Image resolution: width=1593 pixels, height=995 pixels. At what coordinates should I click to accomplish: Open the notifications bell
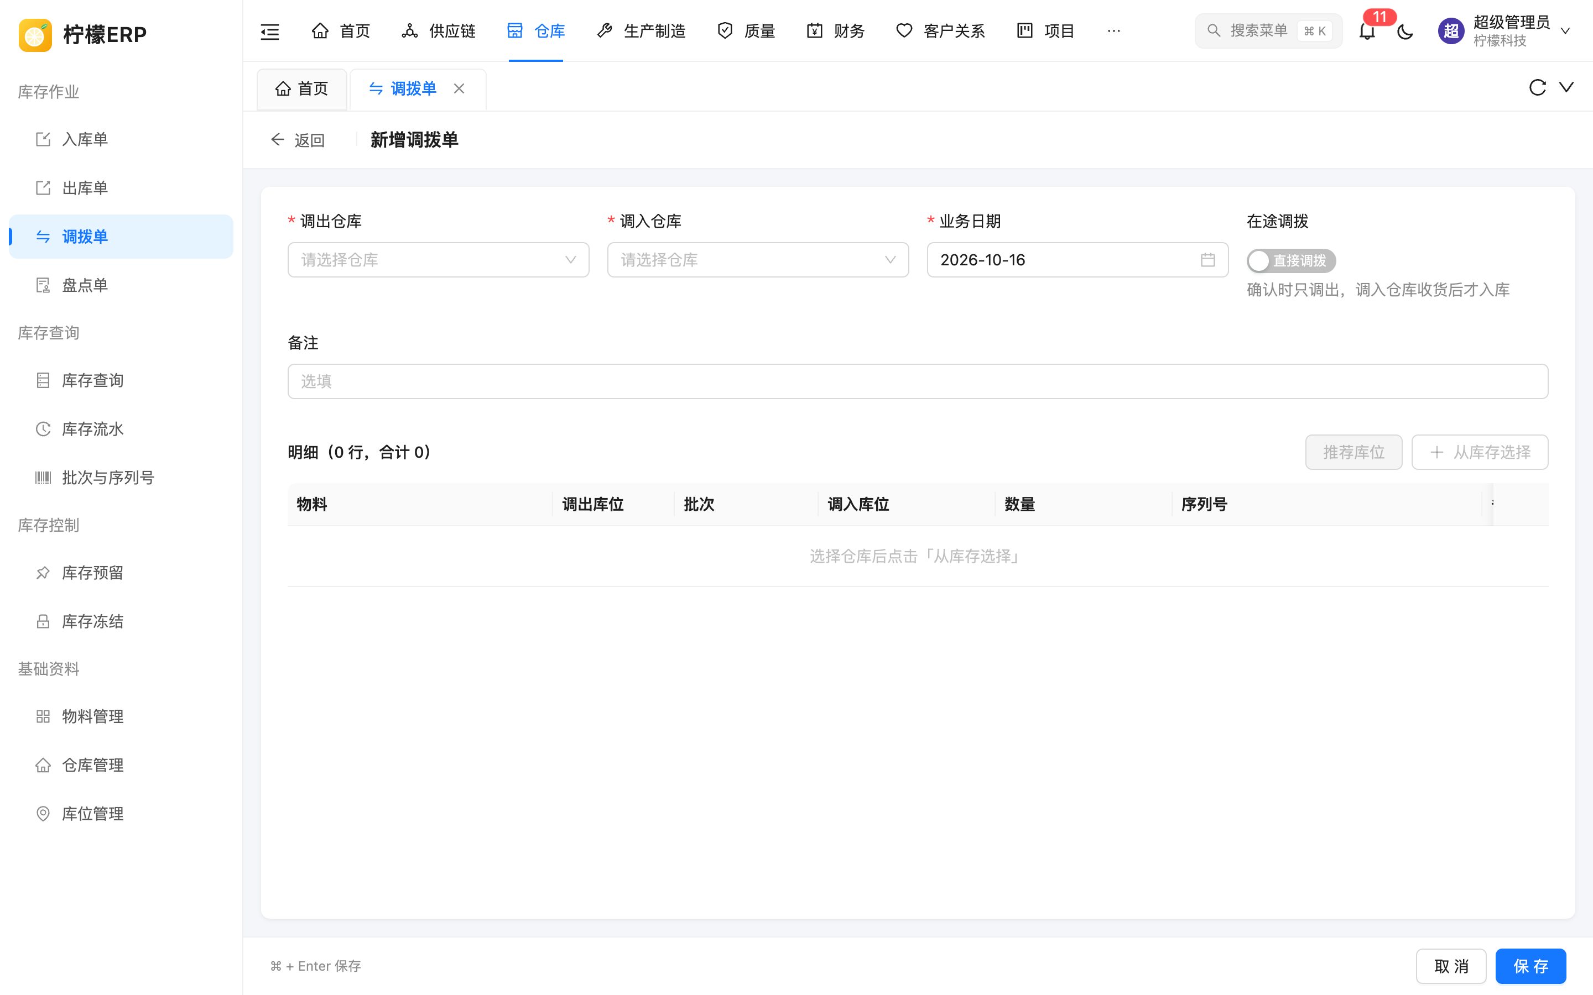1367,31
